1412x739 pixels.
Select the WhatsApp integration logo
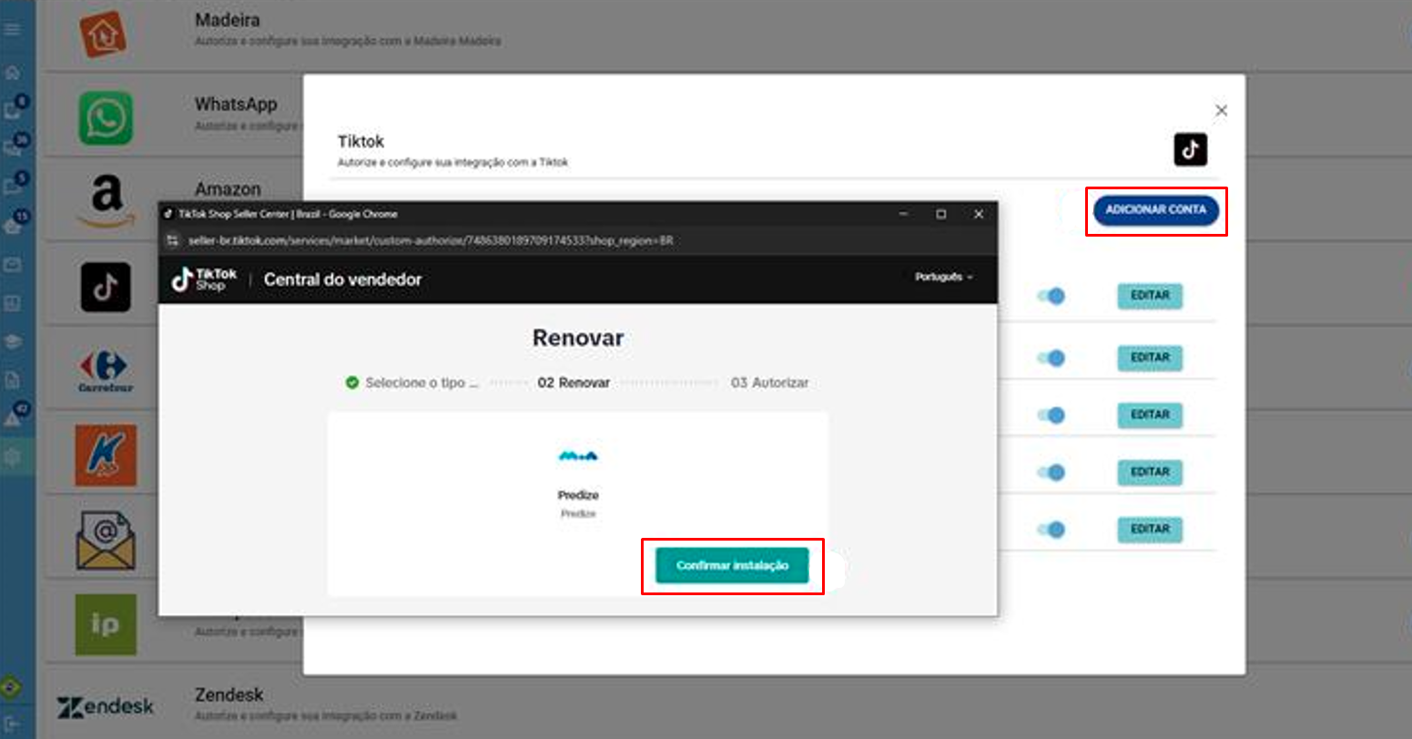click(106, 117)
